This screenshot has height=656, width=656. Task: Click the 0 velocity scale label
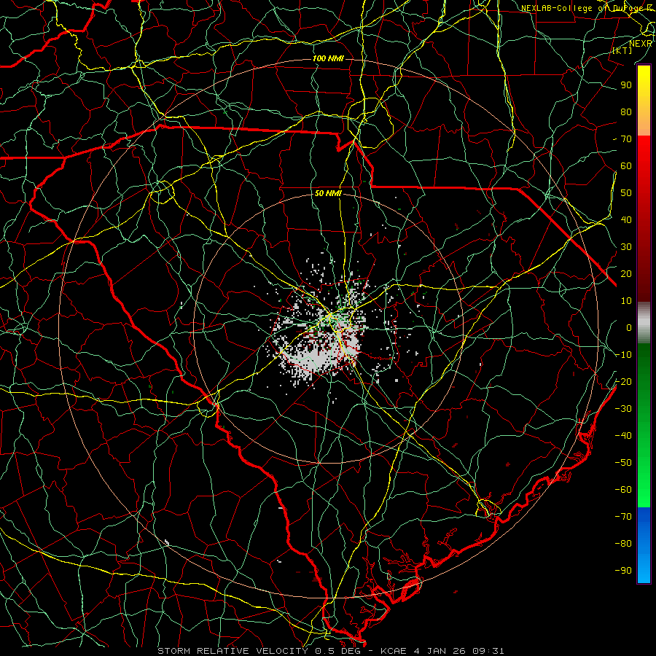click(x=629, y=328)
